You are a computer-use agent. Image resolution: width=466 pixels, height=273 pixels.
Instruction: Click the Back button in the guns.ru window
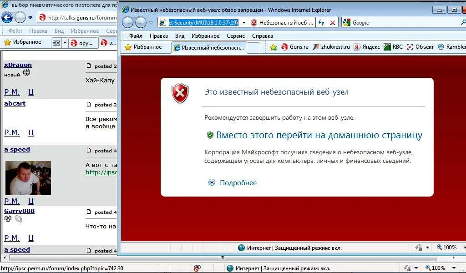coord(7,18)
